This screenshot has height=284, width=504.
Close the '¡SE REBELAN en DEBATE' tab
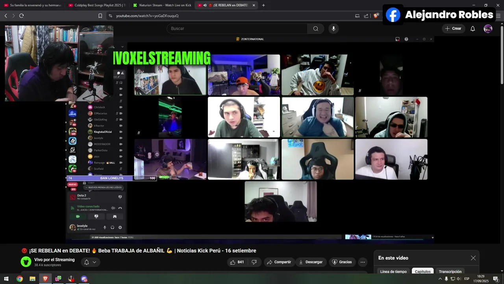[x=254, y=5]
